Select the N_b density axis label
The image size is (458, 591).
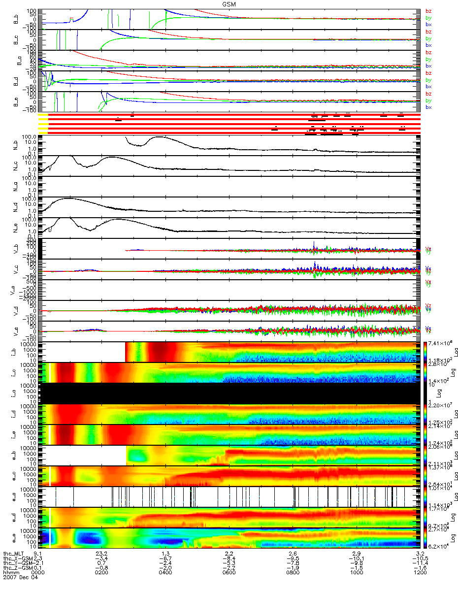(15, 145)
